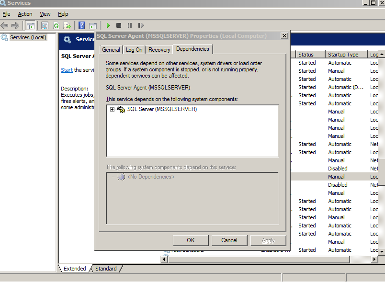Click the gear icon beside SQL Server (MSSQLSERVER)

tap(121, 109)
